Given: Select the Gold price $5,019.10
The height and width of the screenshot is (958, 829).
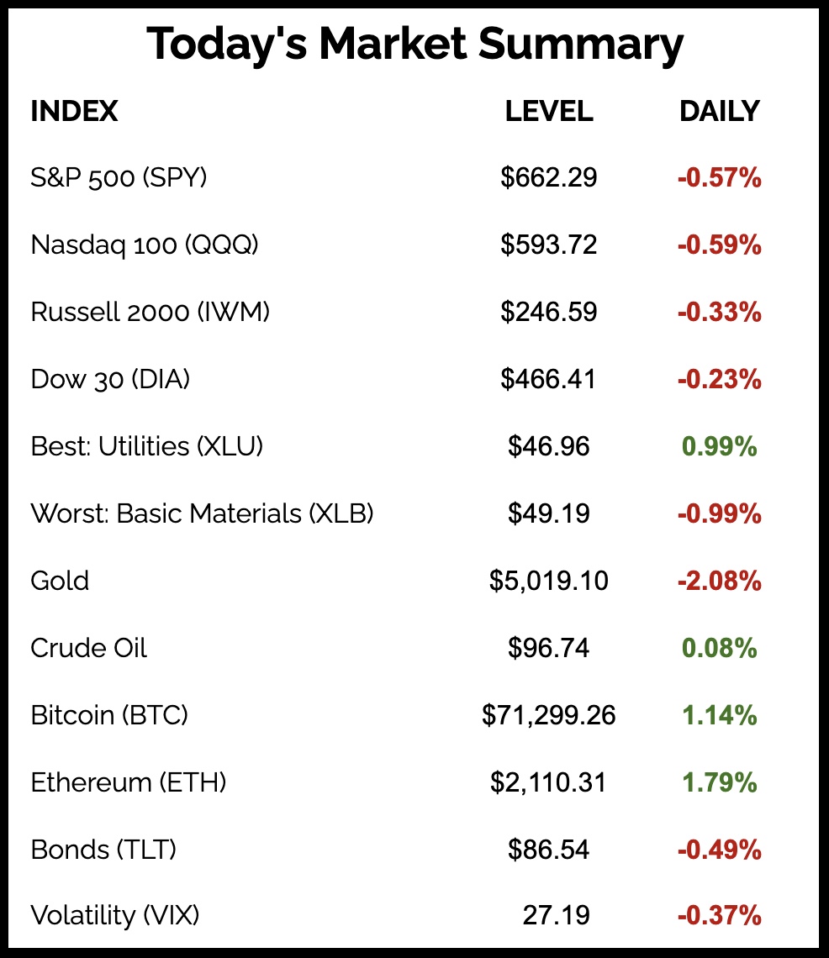Looking at the screenshot, I should pyautogui.click(x=549, y=581).
